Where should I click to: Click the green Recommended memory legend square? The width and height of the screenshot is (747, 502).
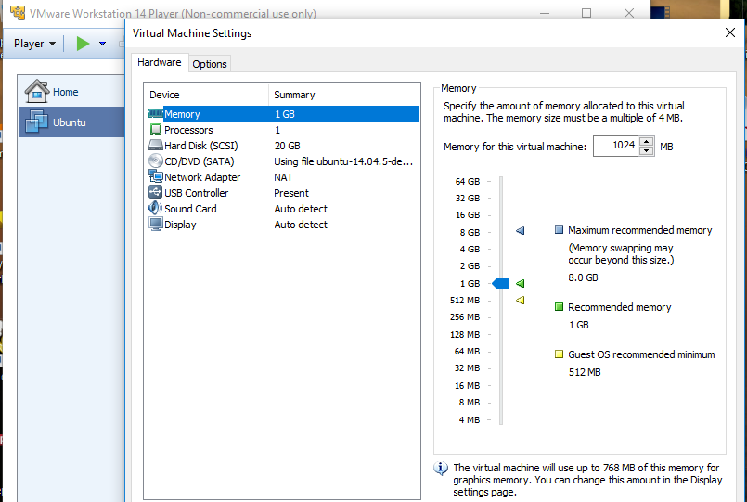tap(559, 307)
